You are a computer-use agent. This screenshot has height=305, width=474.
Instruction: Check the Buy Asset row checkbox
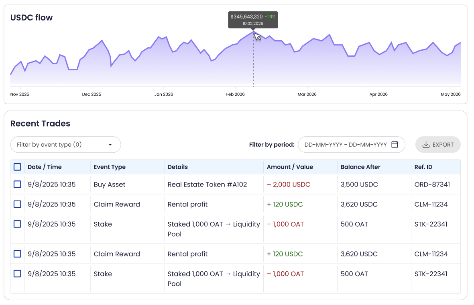(17, 184)
